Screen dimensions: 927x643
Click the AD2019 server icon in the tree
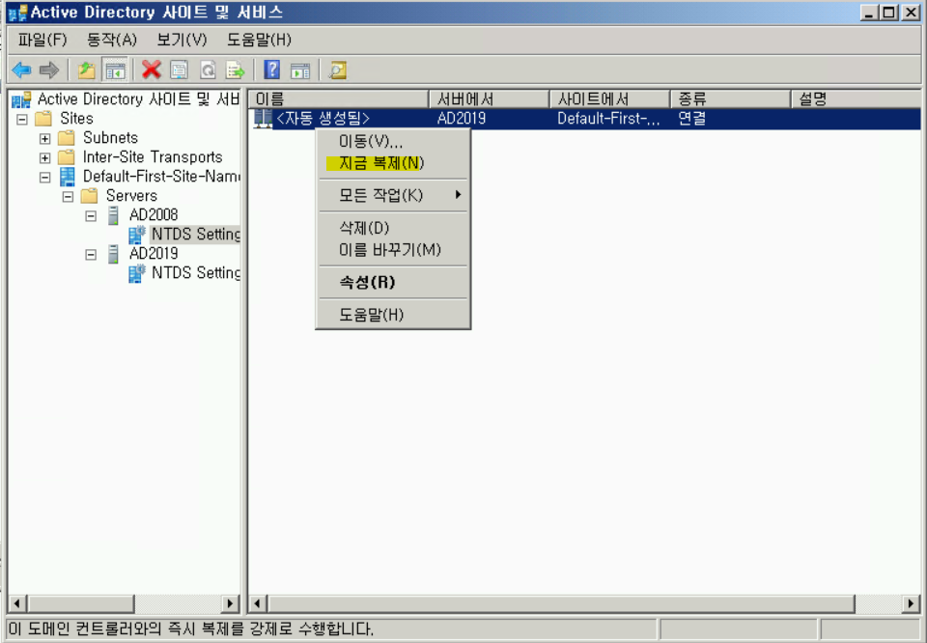point(114,254)
